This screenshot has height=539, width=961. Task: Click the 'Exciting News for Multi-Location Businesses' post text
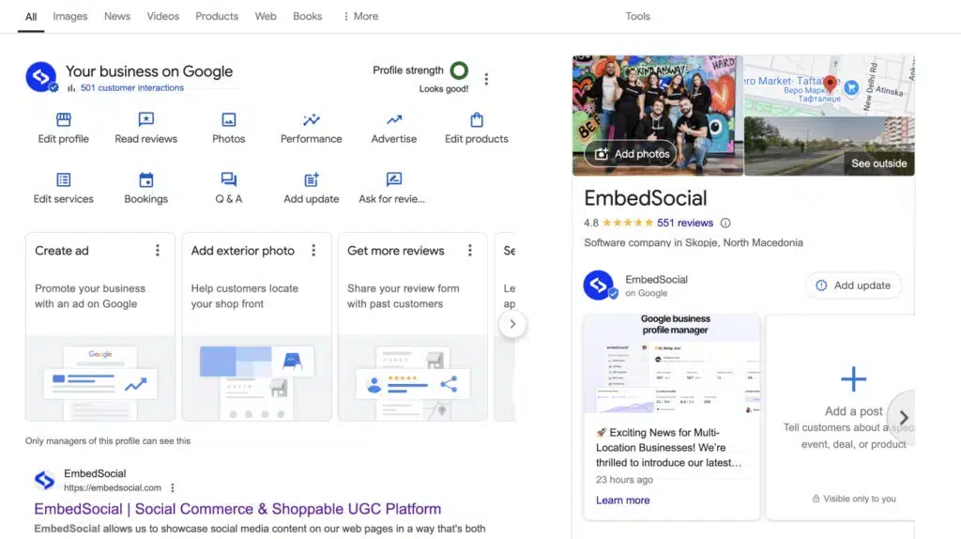pos(668,448)
